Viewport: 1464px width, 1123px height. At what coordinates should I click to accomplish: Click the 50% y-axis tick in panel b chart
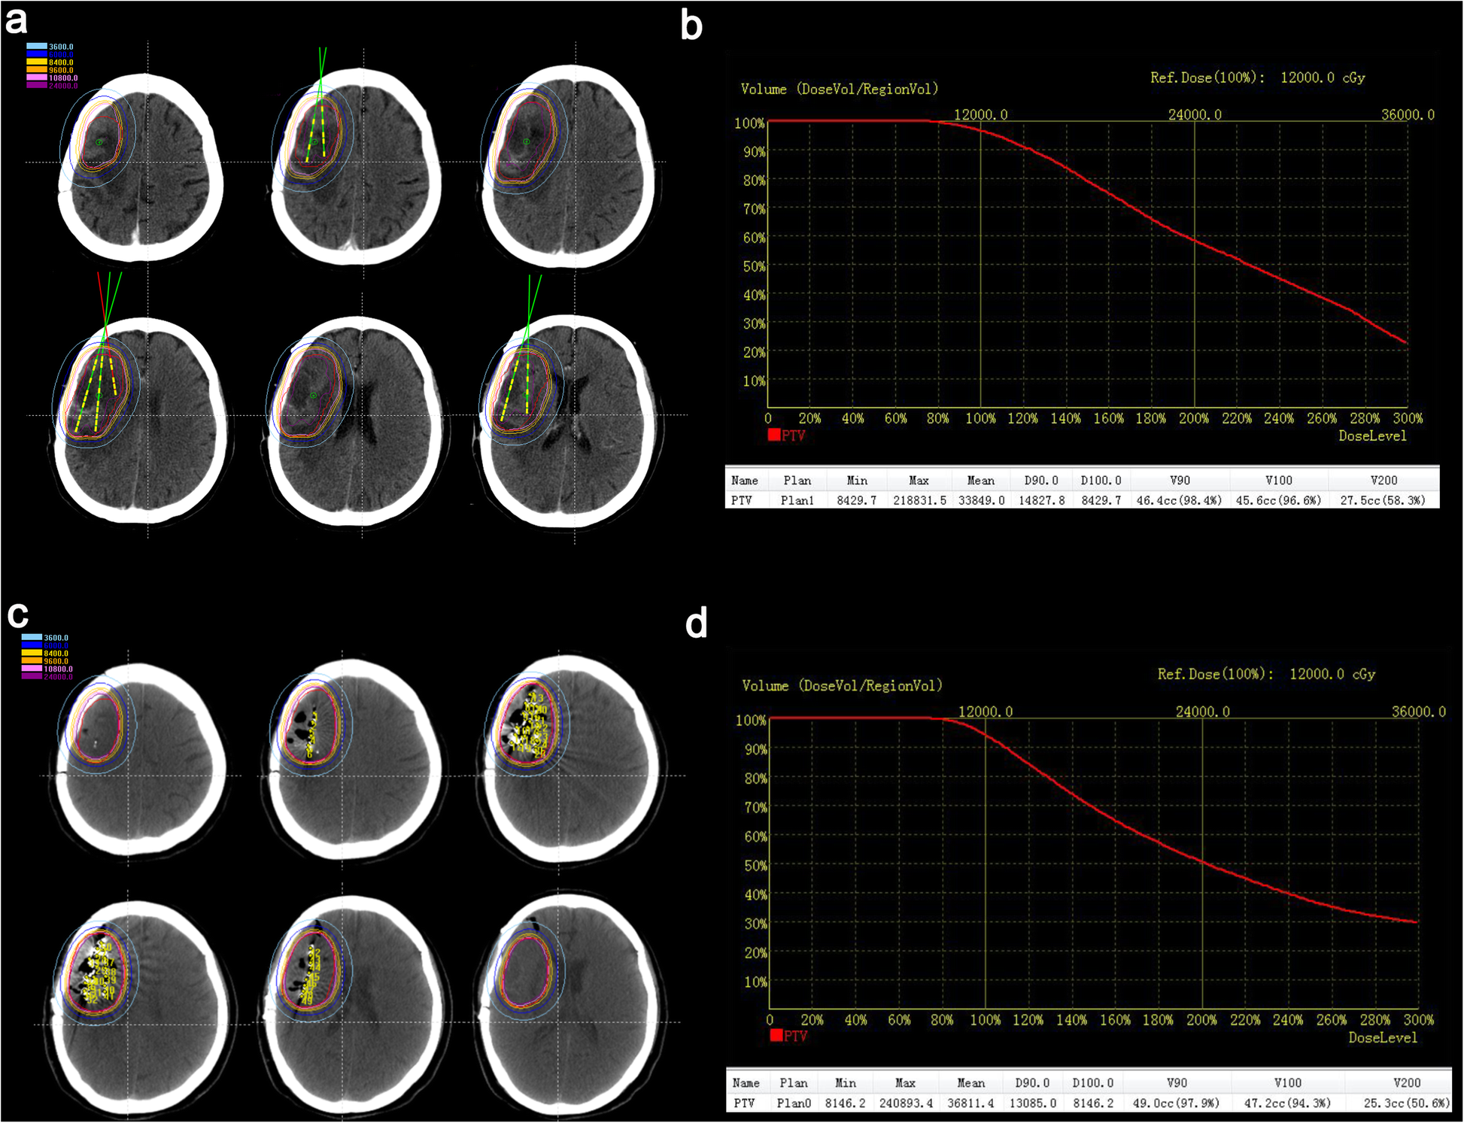(x=754, y=266)
